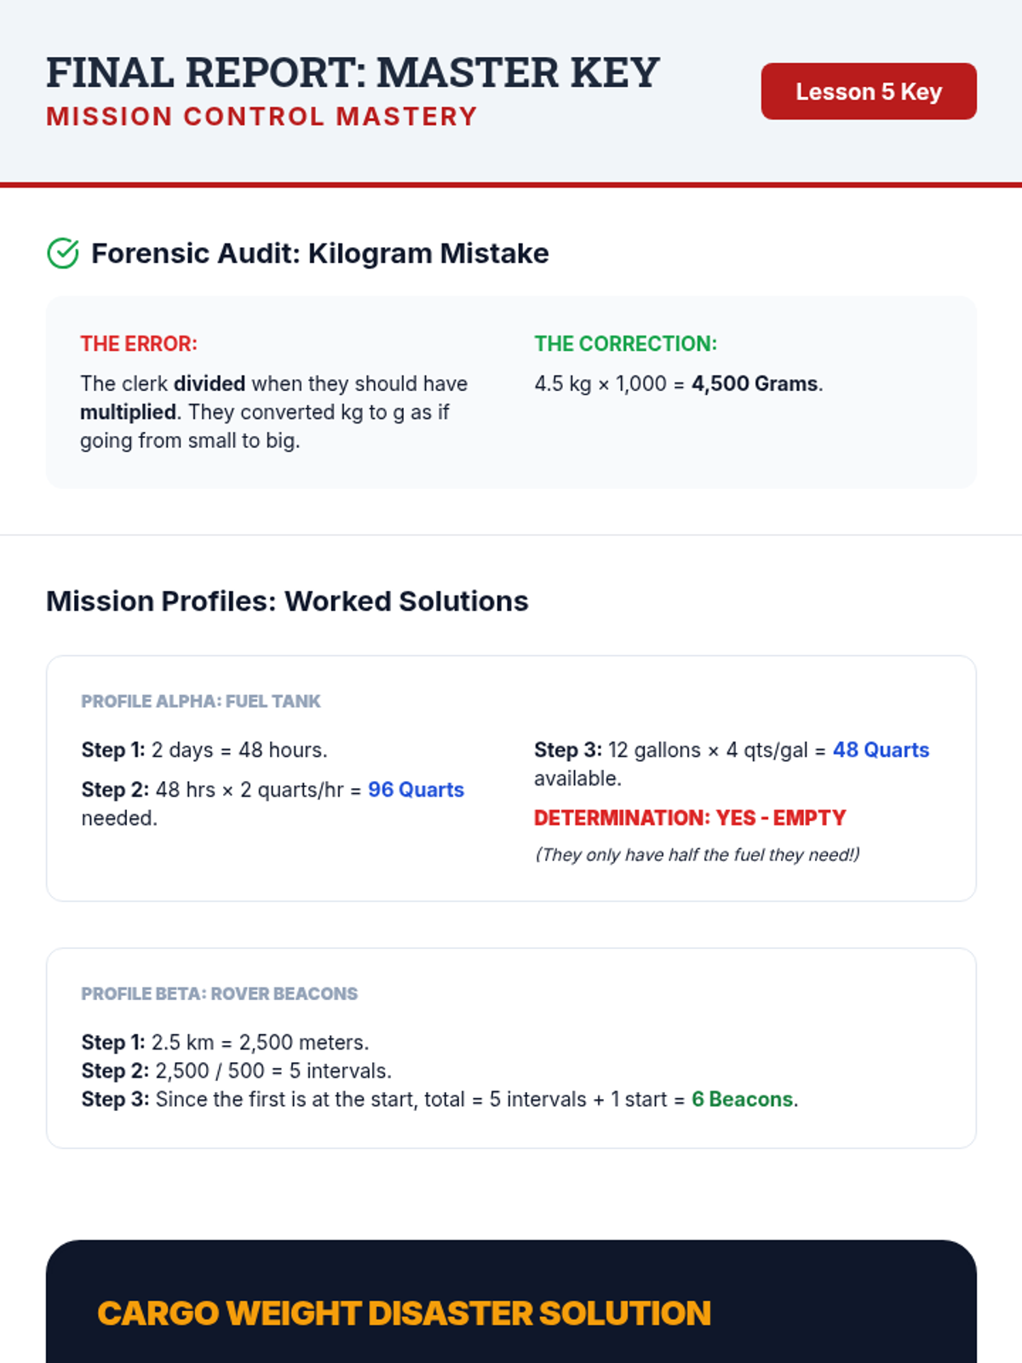Image resolution: width=1022 pixels, height=1363 pixels.
Task: Click DETERMINATION: YES - EMPTY text
Action: (x=690, y=818)
